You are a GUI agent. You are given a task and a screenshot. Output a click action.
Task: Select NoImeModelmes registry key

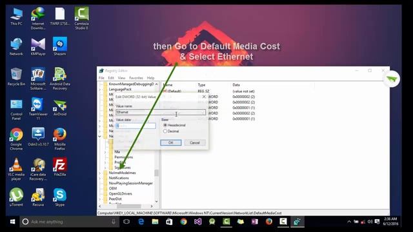pos(122,173)
